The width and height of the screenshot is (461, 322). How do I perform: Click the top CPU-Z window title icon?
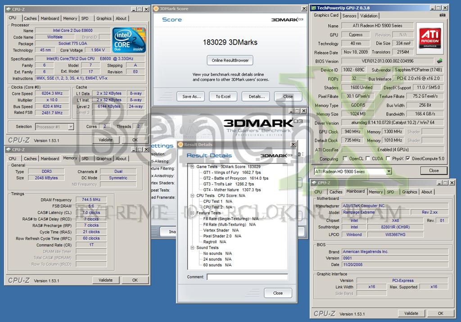(9, 9)
